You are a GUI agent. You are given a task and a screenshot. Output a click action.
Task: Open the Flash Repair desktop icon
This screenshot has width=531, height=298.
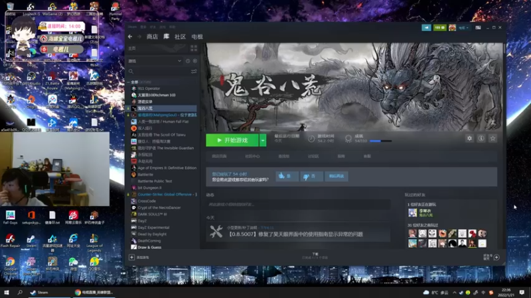pyautogui.click(x=10, y=241)
